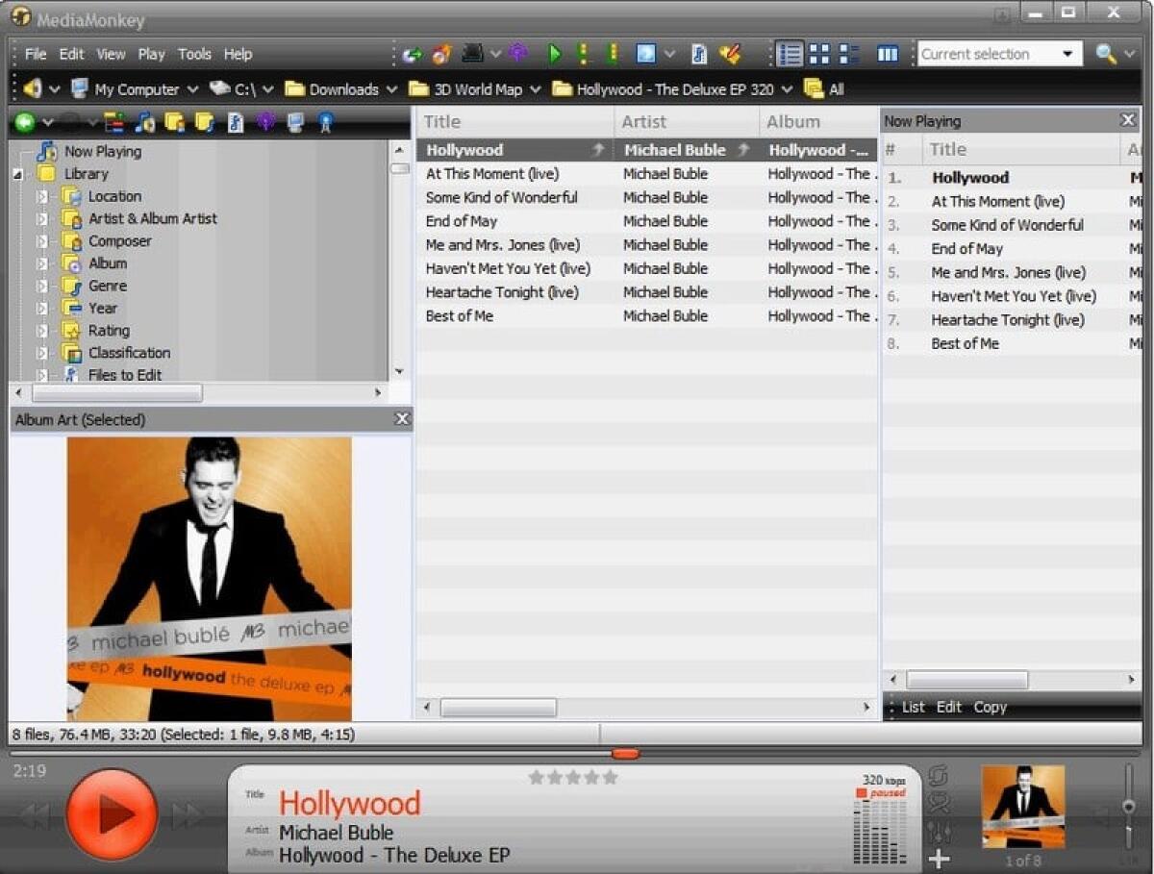The height and width of the screenshot is (874, 1154).
Task: Toggle the list view mode icon
Action: tap(790, 53)
